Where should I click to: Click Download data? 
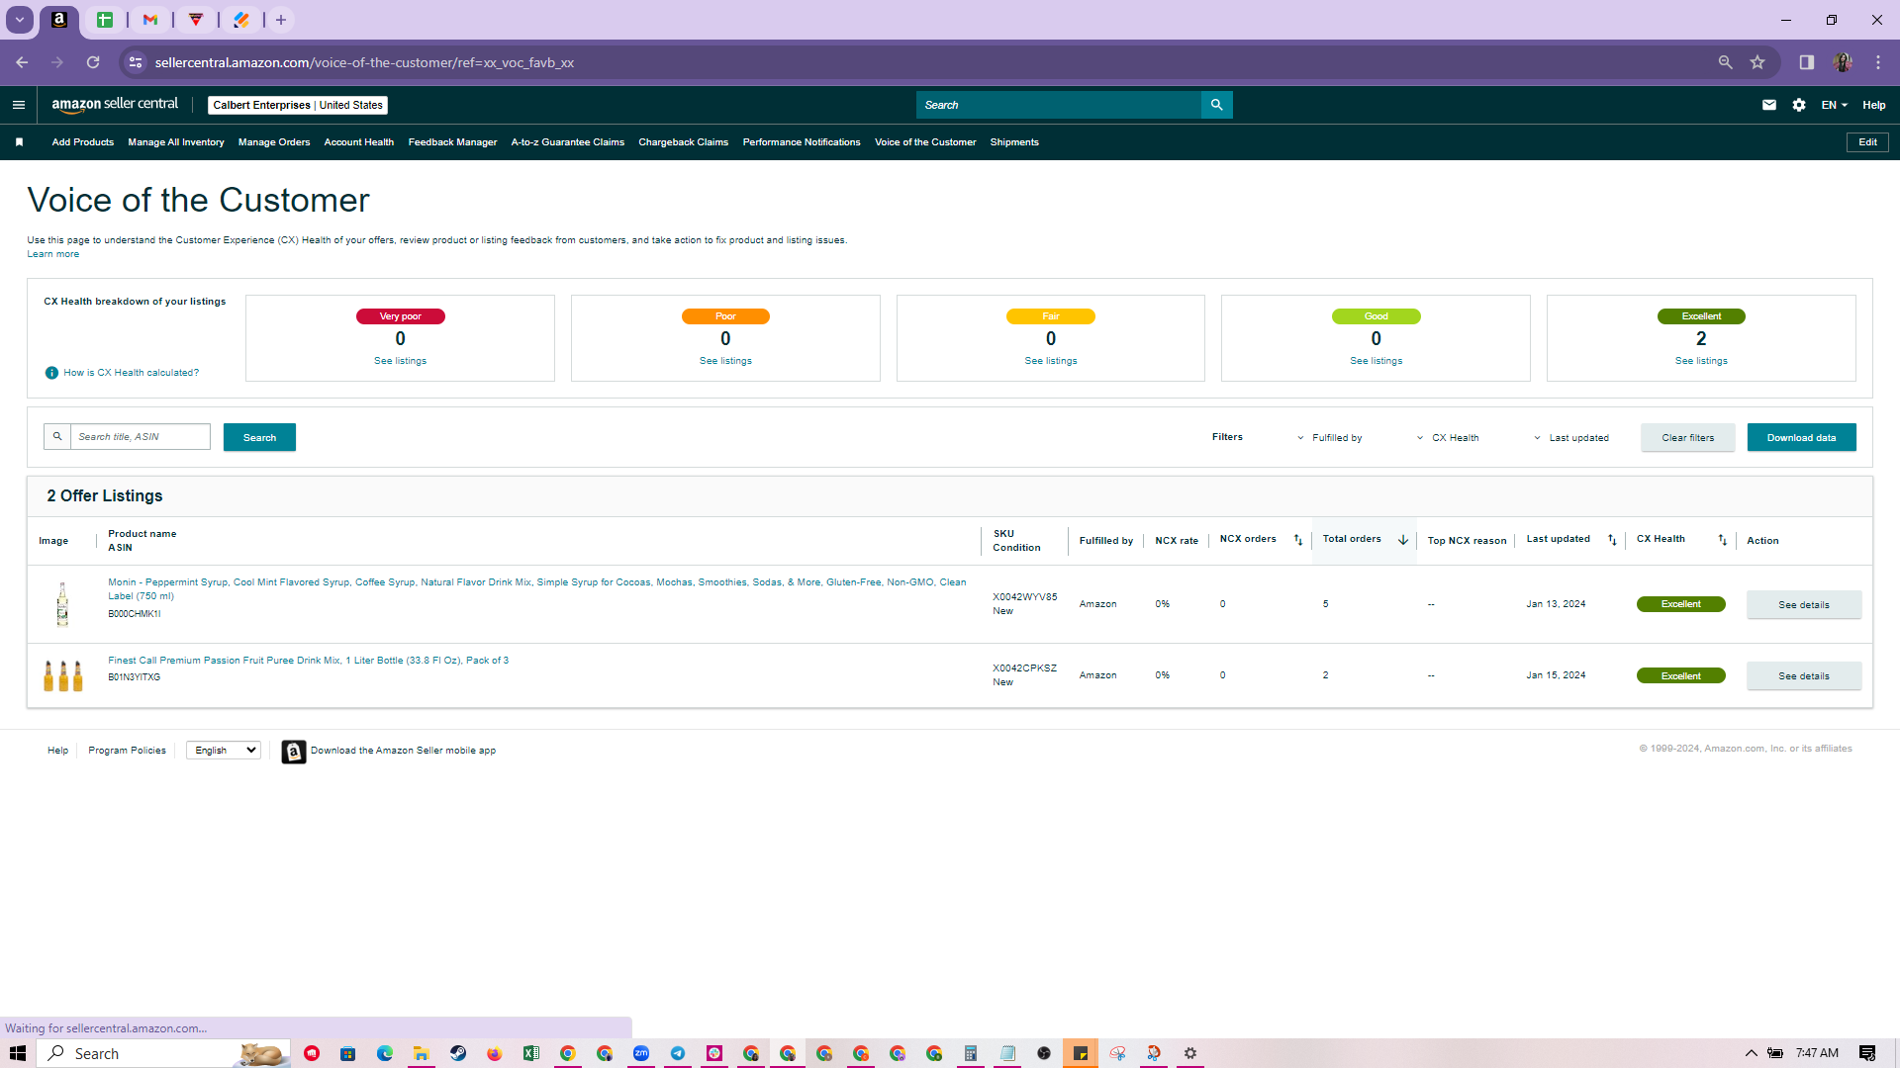pyautogui.click(x=1802, y=437)
